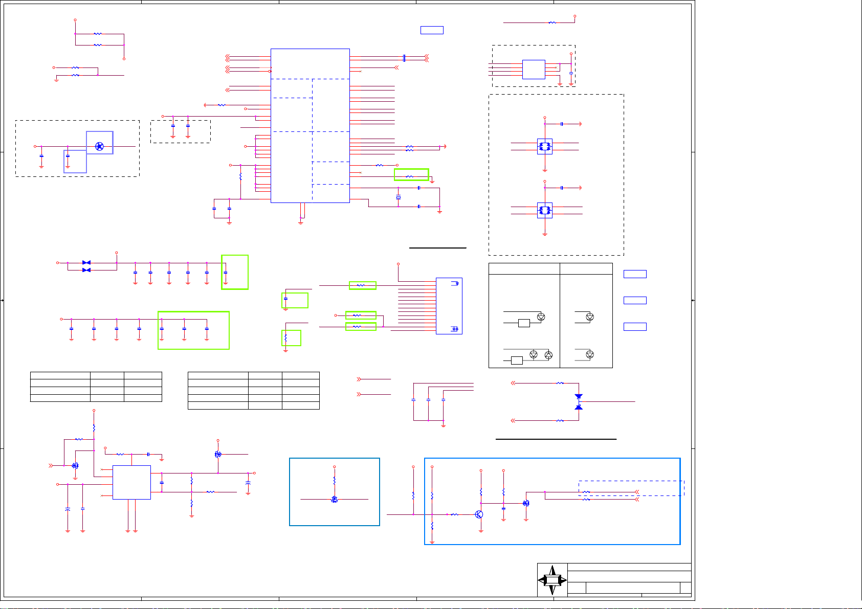Screen dimensions: 862x609
Task: Select the MOSFET inside the large blue-bordered box
Action: point(526,503)
